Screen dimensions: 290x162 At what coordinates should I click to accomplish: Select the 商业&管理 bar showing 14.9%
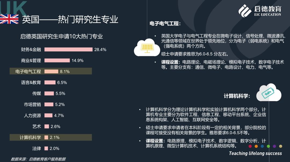click(57, 61)
